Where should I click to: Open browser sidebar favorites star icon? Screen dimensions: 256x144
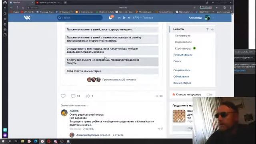(x=5, y=19)
